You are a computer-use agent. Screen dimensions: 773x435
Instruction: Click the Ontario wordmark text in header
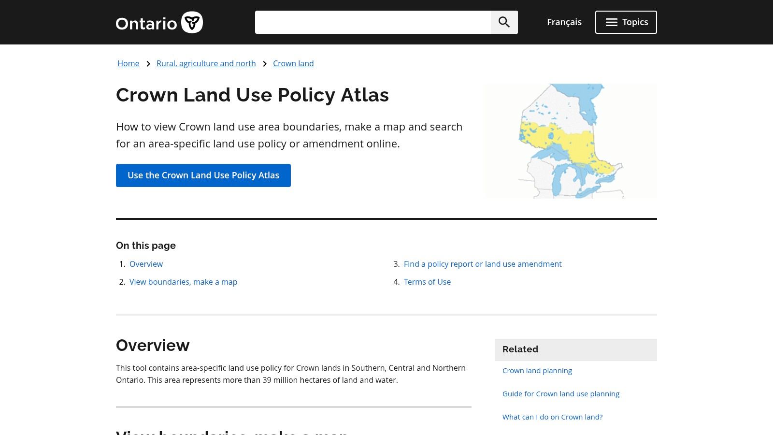click(146, 23)
